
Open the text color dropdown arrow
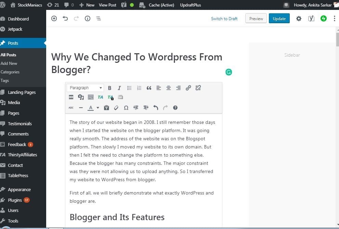[98, 108]
